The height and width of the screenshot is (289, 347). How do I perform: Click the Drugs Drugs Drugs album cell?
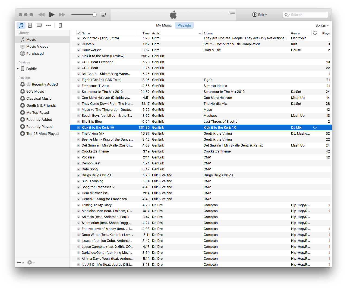(x=218, y=175)
